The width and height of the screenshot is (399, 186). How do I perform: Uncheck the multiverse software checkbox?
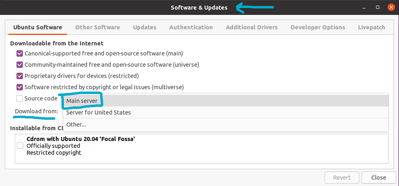click(20, 87)
